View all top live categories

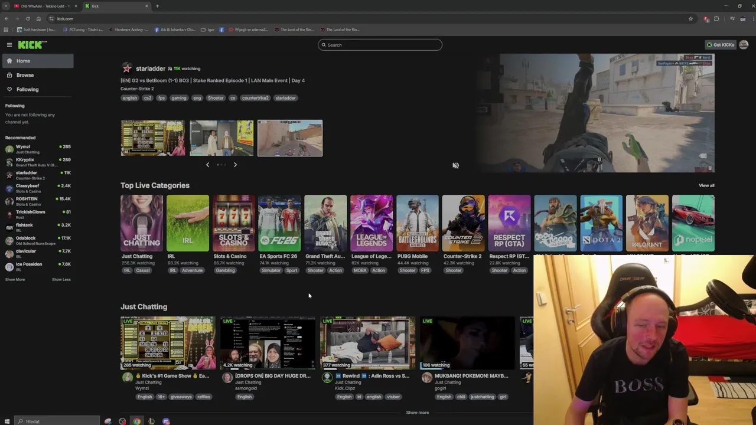click(x=706, y=185)
